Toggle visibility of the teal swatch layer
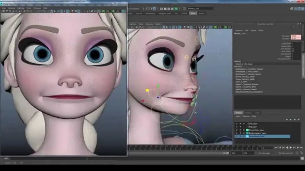The width and height of the screenshot is (305, 171). click(x=237, y=133)
